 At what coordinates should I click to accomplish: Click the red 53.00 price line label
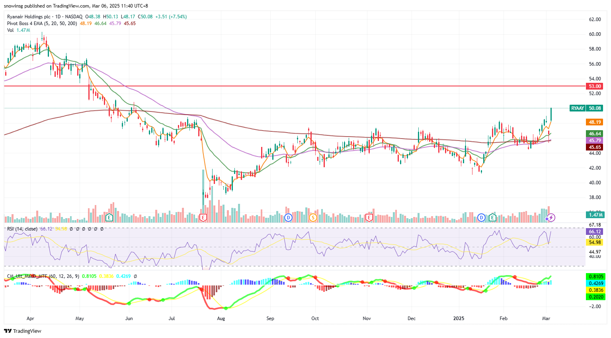(595, 86)
